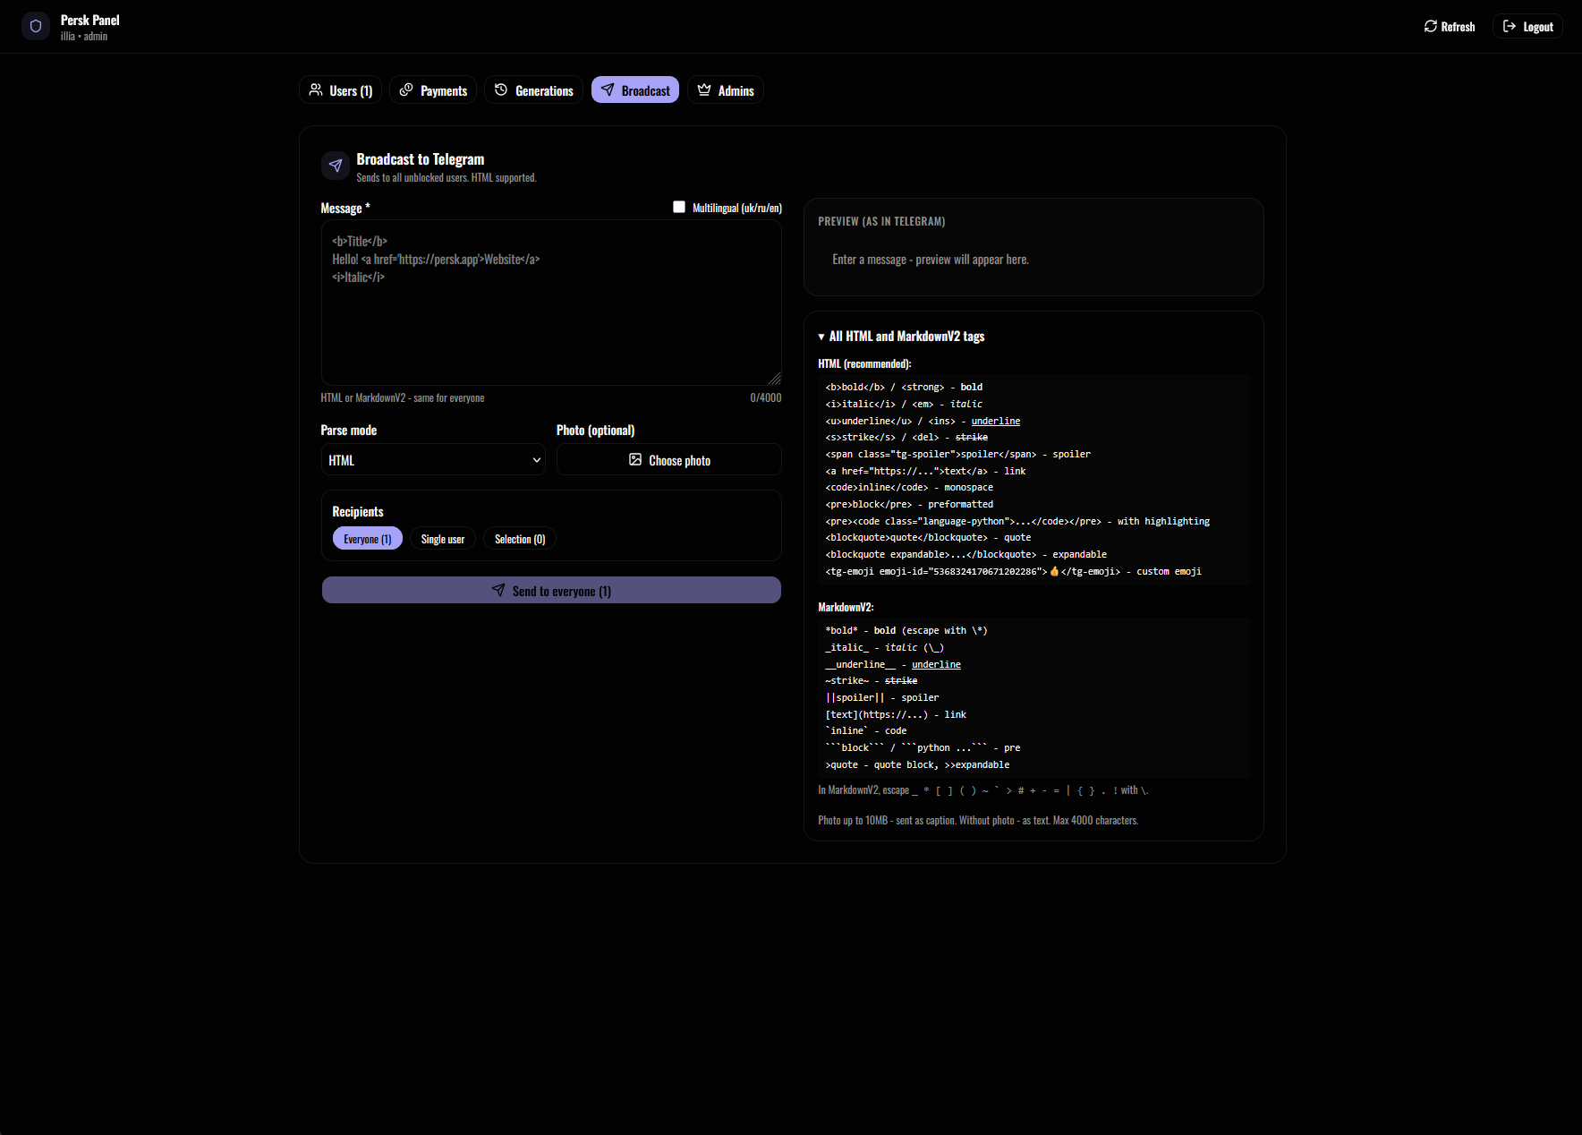Click the 'HTML or MarkdownV2 - same for everyone' hint
Screen dimensions: 1582x1135
tap(403, 397)
